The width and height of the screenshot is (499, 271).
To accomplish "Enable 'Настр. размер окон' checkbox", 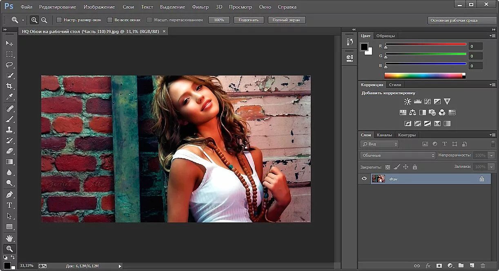I will coord(59,20).
